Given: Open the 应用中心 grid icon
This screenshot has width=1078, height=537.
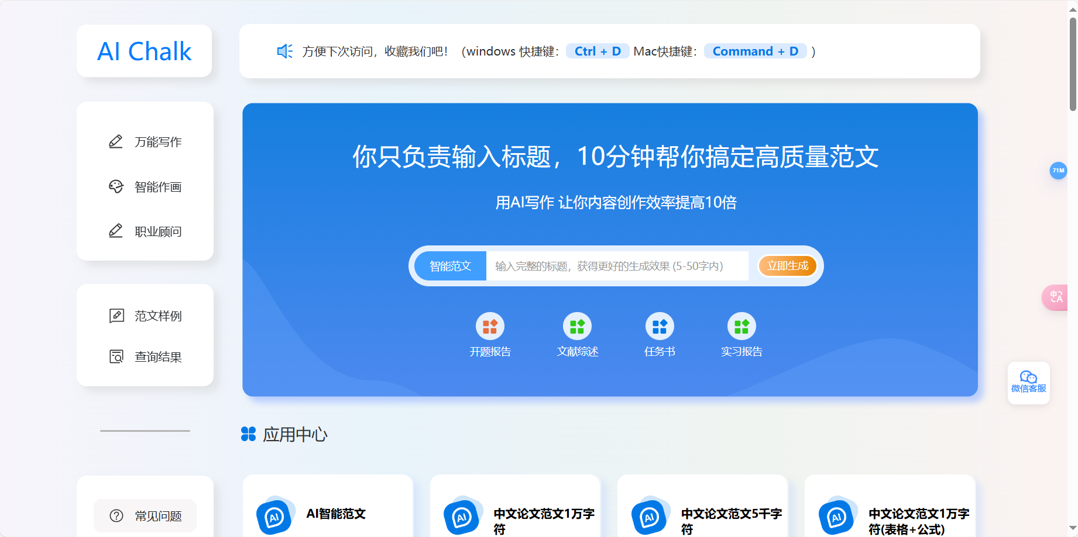Looking at the screenshot, I should pos(248,434).
